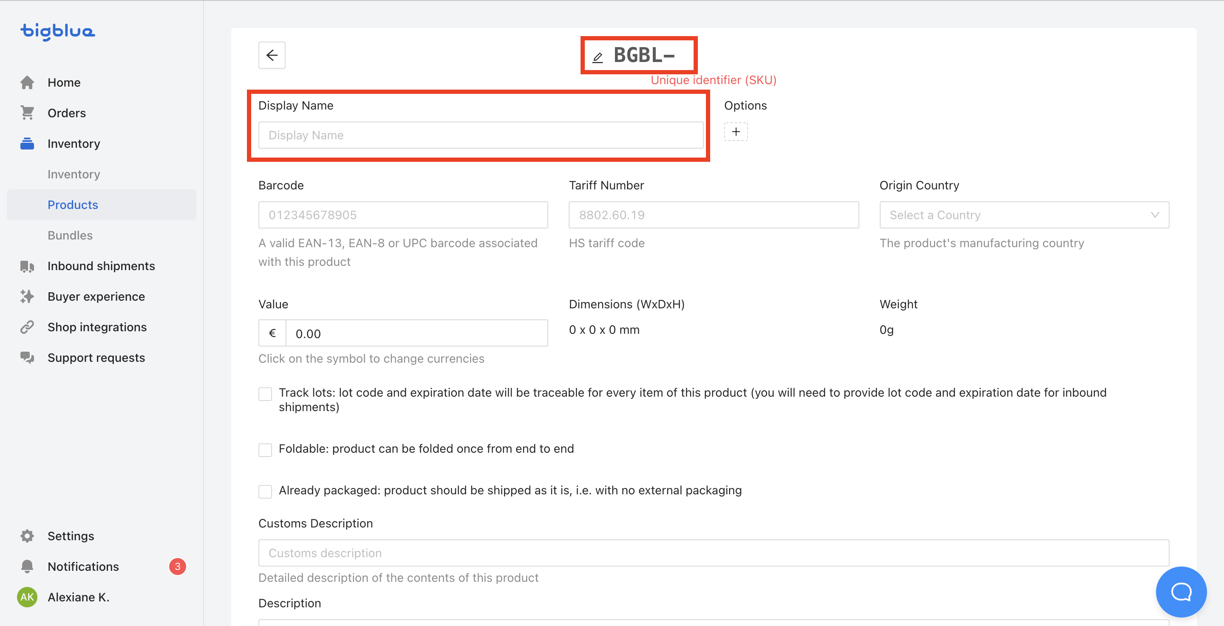The height and width of the screenshot is (626, 1224).
Task: Open Inbound shipments page
Action: pos(101,266)
